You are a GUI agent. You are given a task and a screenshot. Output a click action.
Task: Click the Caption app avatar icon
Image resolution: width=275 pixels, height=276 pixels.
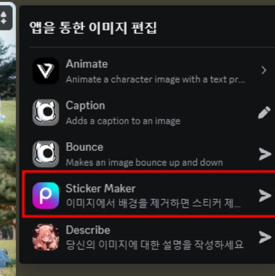(x=46, y=112)
